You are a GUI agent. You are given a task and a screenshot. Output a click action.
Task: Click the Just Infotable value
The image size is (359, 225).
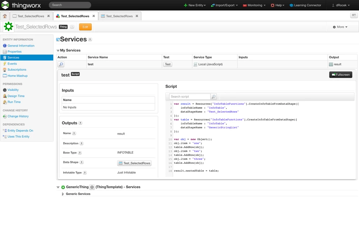pos(126,173)
